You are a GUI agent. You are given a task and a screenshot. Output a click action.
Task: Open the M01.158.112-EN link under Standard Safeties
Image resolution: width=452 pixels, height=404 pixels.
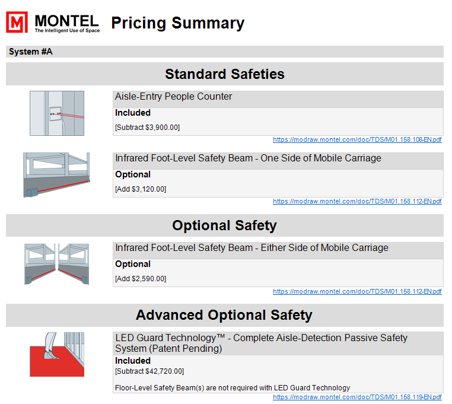(357, 202)
